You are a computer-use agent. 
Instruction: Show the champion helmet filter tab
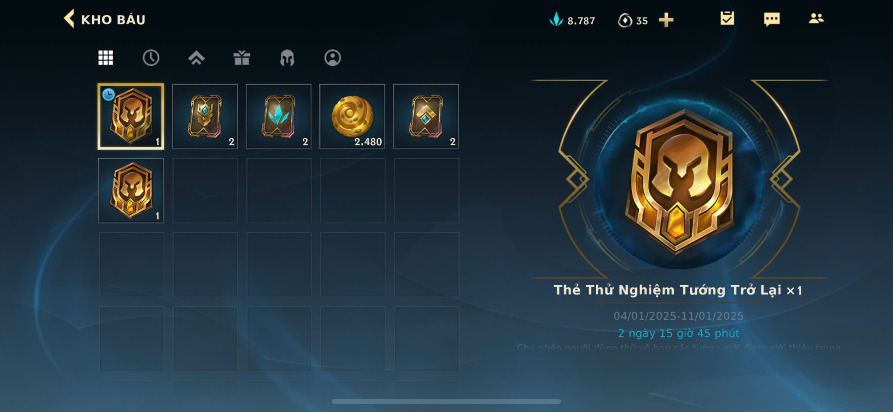click(x=287, y=57)
